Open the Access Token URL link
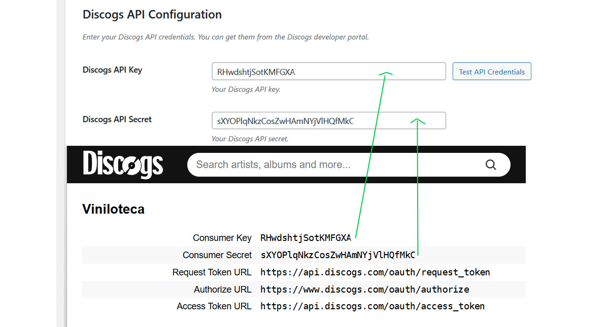 coord(372,306)
